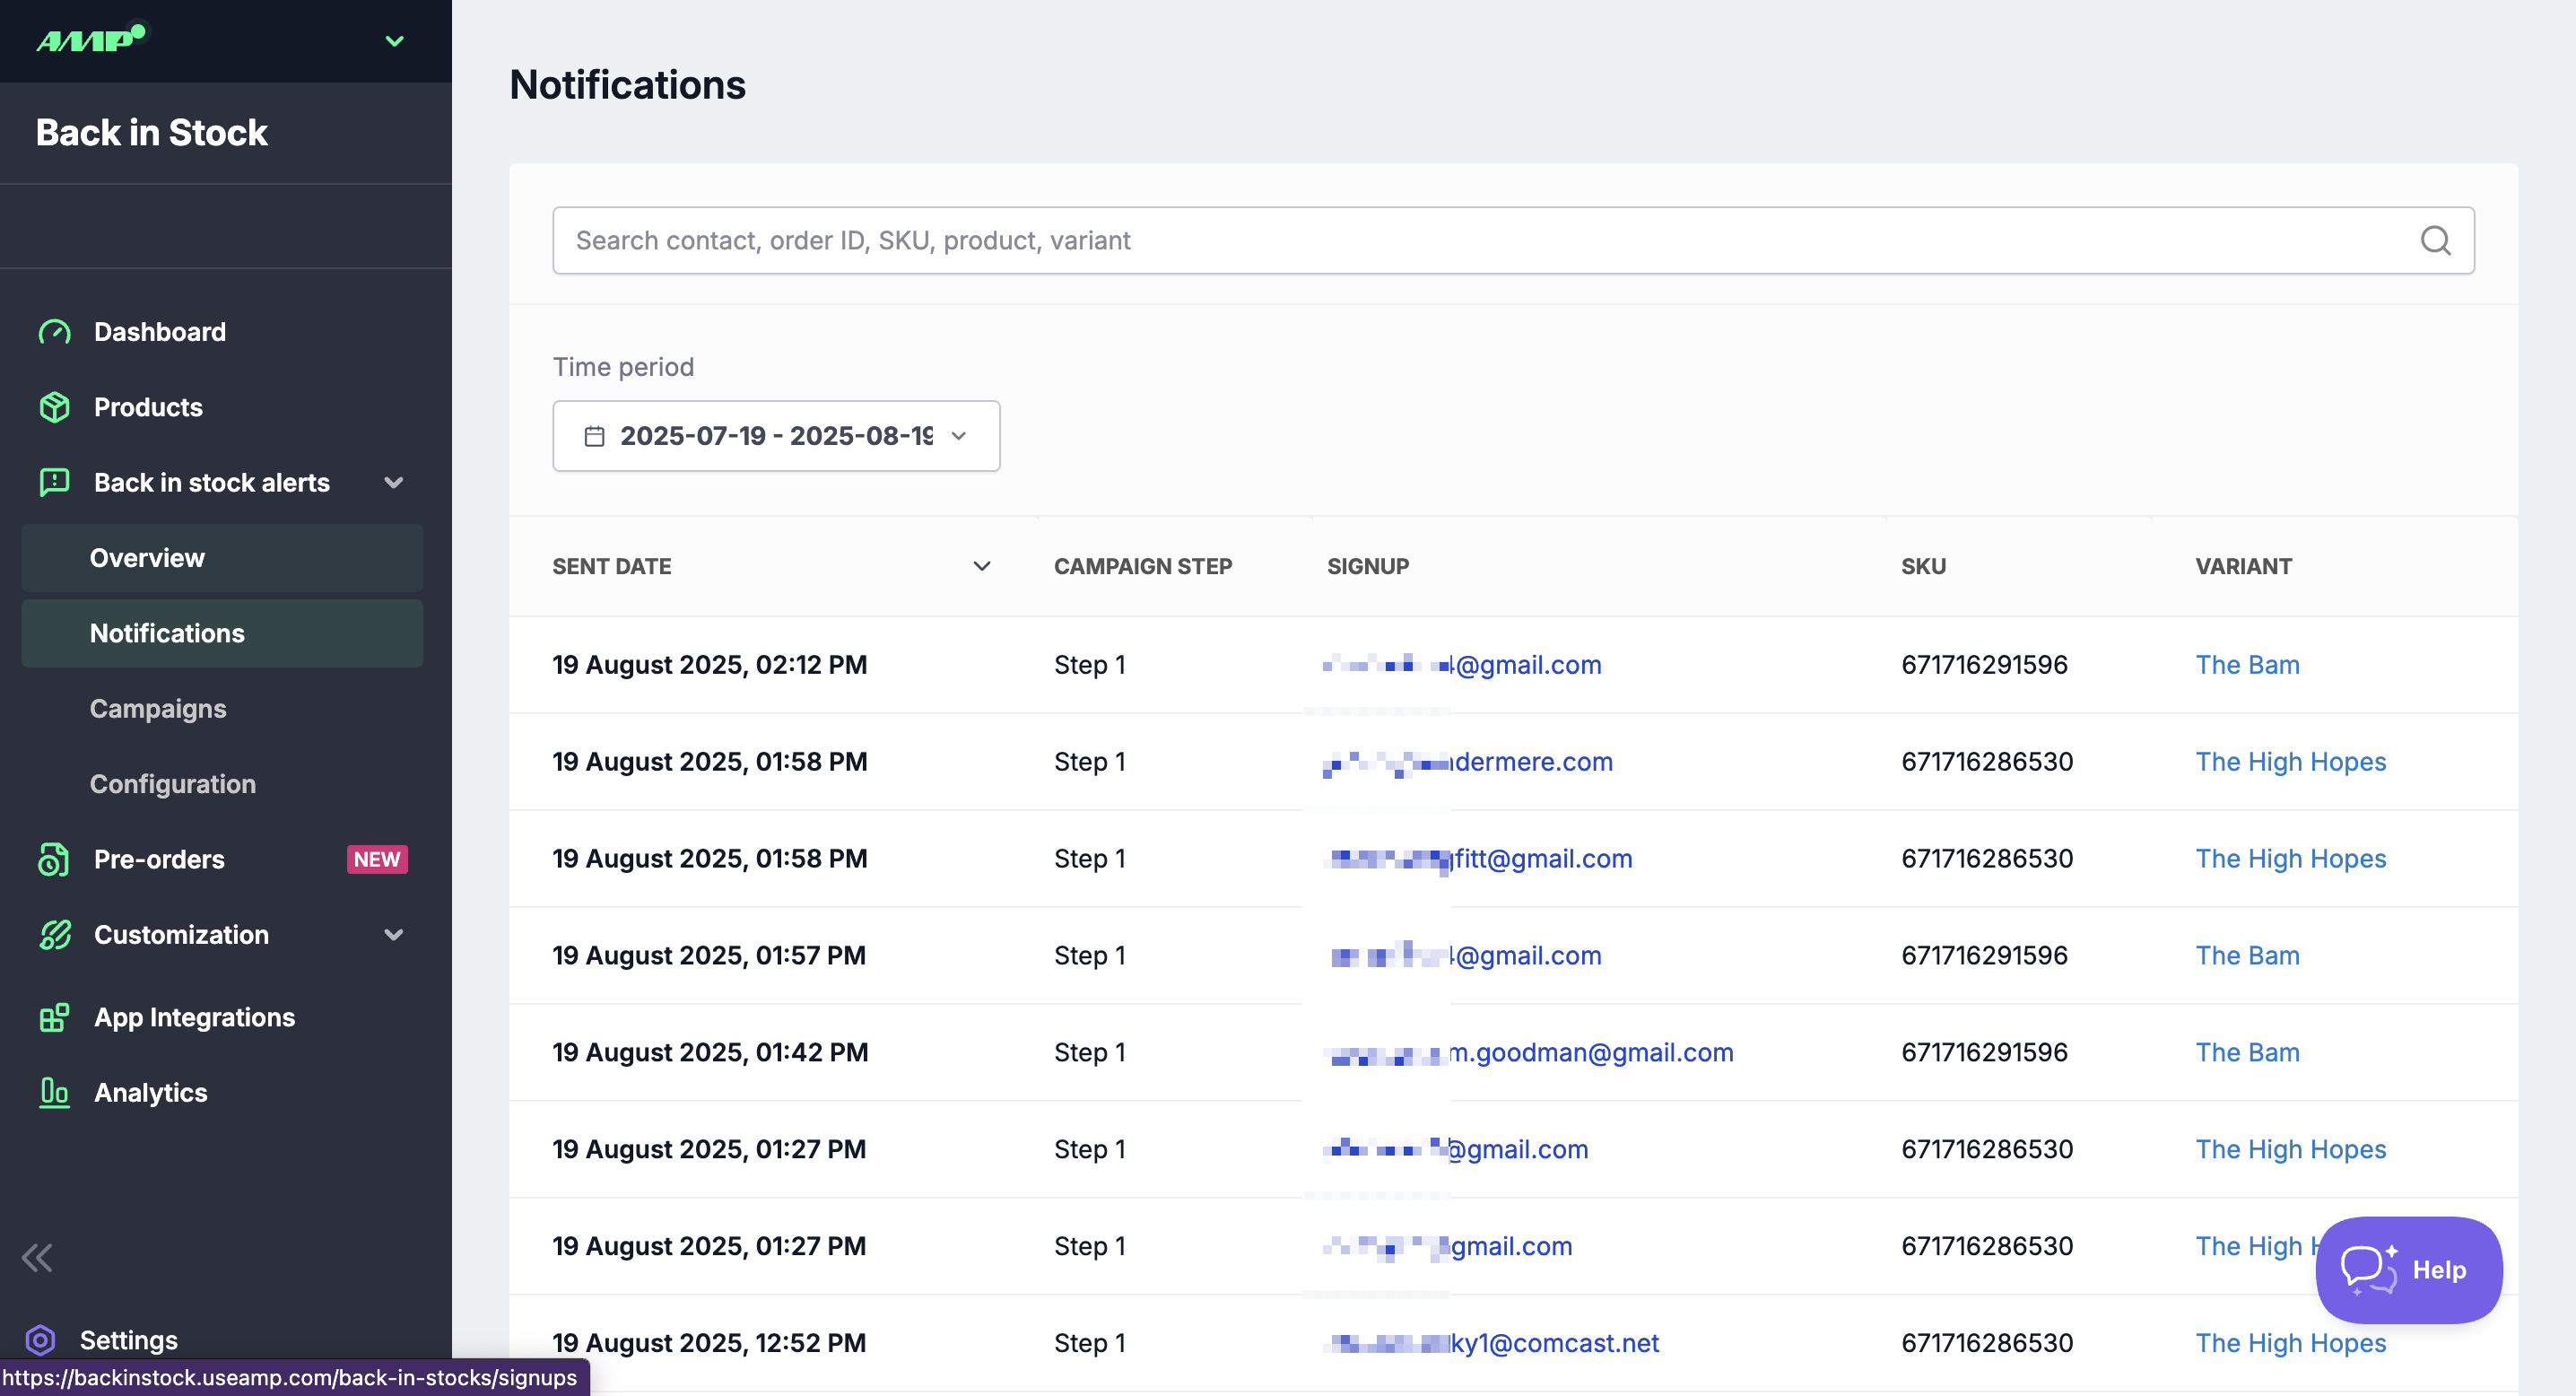This screenshot has height=1396, width=2576.
Task: Click the Settings gear icon
Action: 40,1340
